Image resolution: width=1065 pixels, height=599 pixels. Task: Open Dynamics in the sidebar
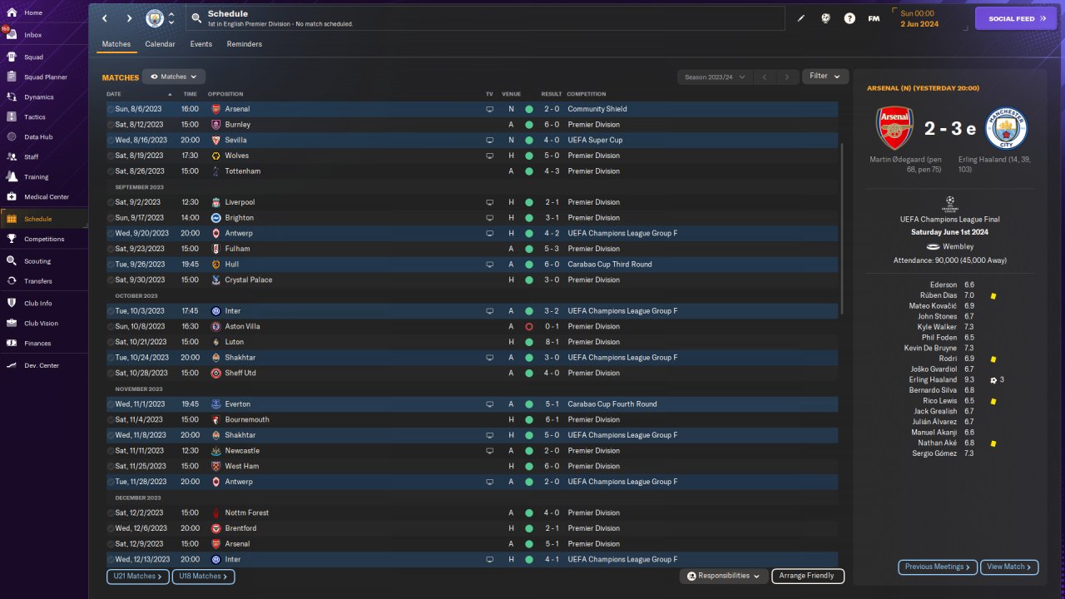point(44,97)
